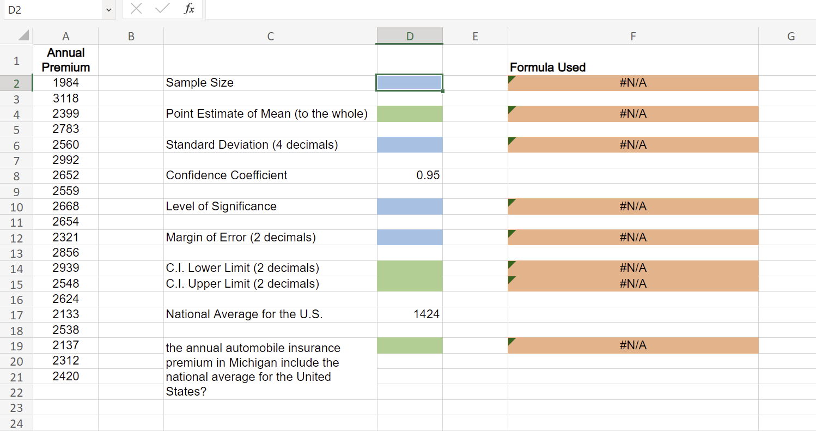Select the blue Sample Size answer cell
Screen dimensions: 816x431
pyautogui.click(x=409, y=83)
